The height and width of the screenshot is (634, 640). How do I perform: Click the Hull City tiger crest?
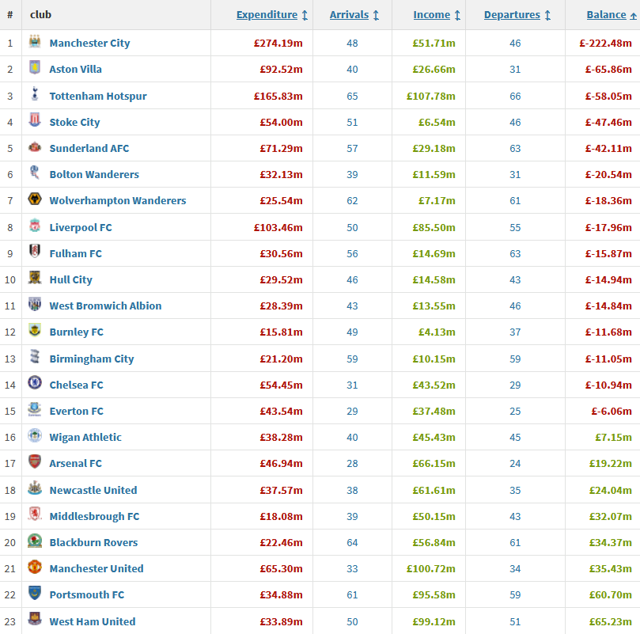(35, 278)
